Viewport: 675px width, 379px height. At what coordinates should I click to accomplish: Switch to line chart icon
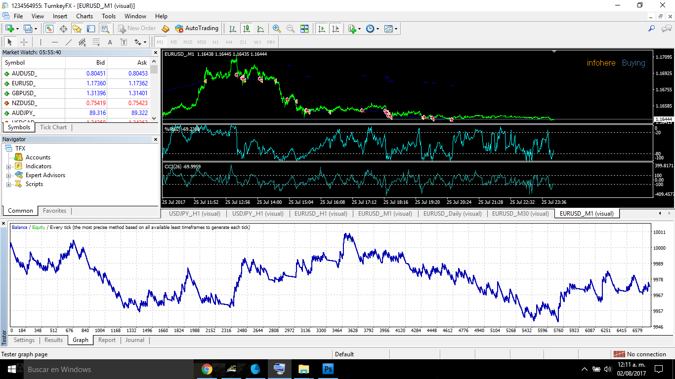260,29
